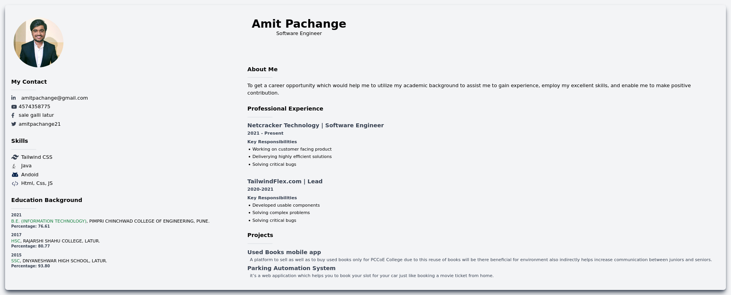Click the Android robot icon
This screenshot has width=731, height=295.
(x=15, y=175)
